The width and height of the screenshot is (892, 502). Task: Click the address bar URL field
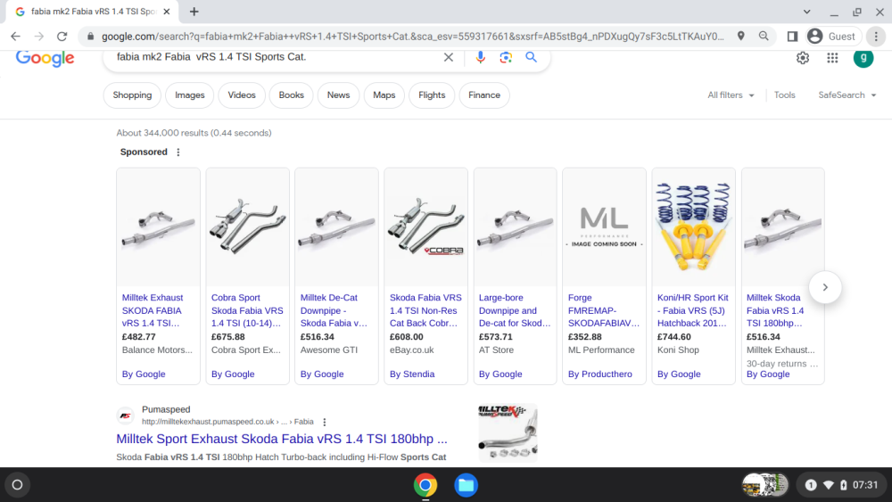pos(412,37)
